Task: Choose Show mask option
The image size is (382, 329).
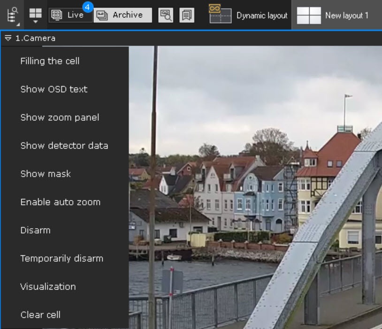Action: pyautogui.click(x=65, y=174)
